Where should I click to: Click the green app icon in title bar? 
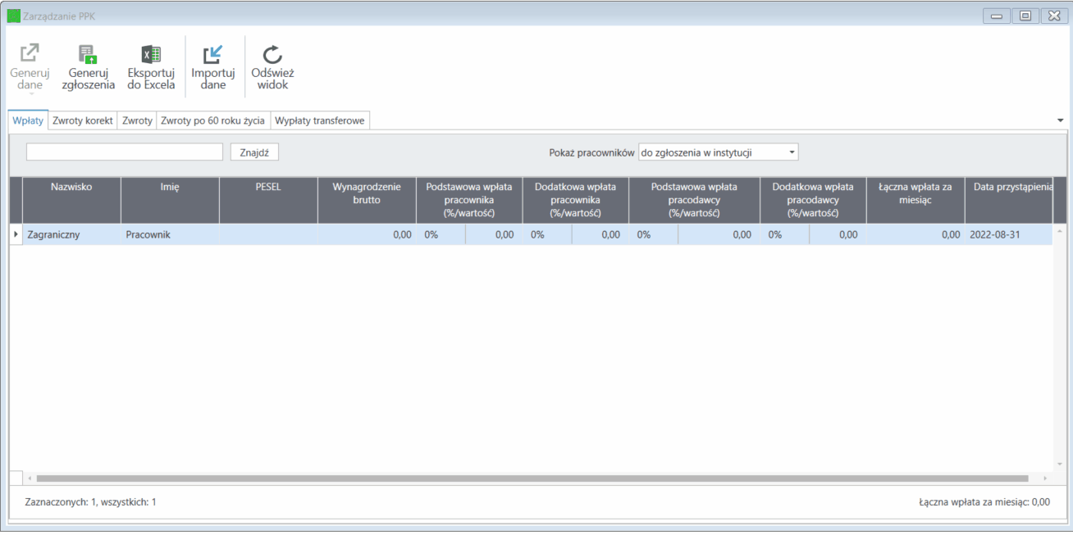point(13,16)
